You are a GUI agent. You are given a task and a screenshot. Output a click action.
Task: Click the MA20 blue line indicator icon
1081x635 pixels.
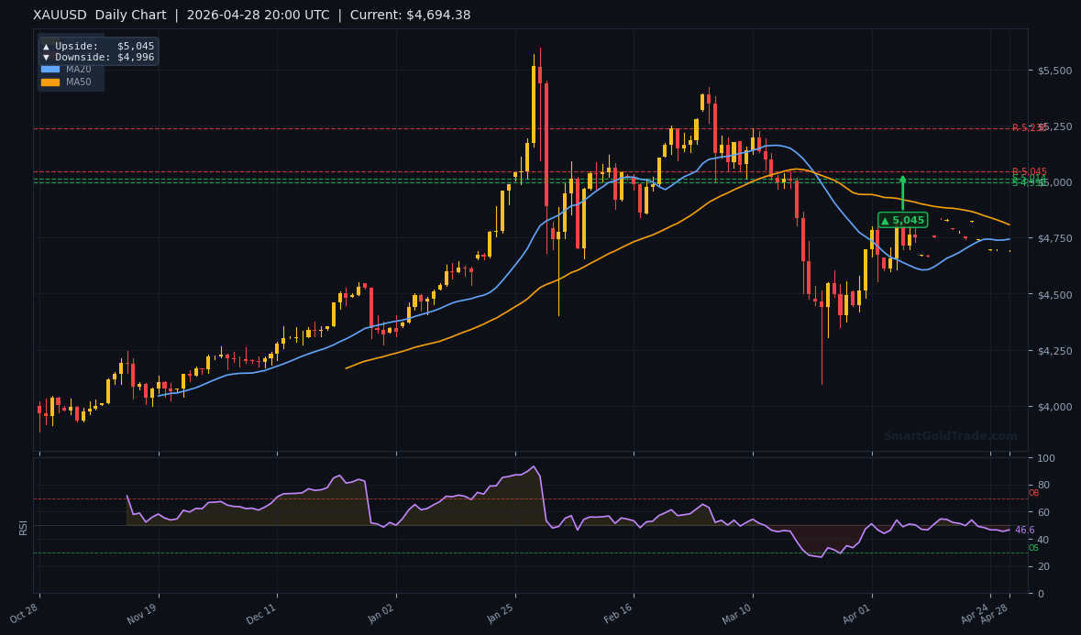50,69
